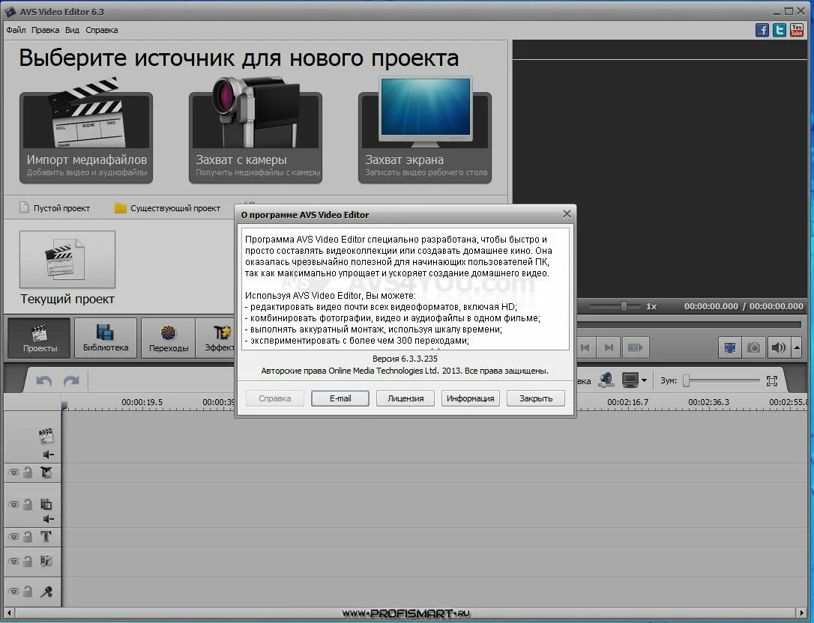
Task: Click the Информация button
Action: point(470,398)
